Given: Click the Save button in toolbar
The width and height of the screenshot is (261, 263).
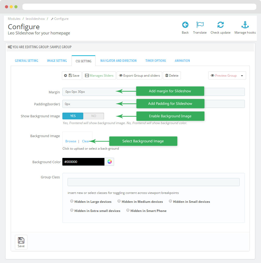Looking at the screenshot, I should [x=72, y=76].
